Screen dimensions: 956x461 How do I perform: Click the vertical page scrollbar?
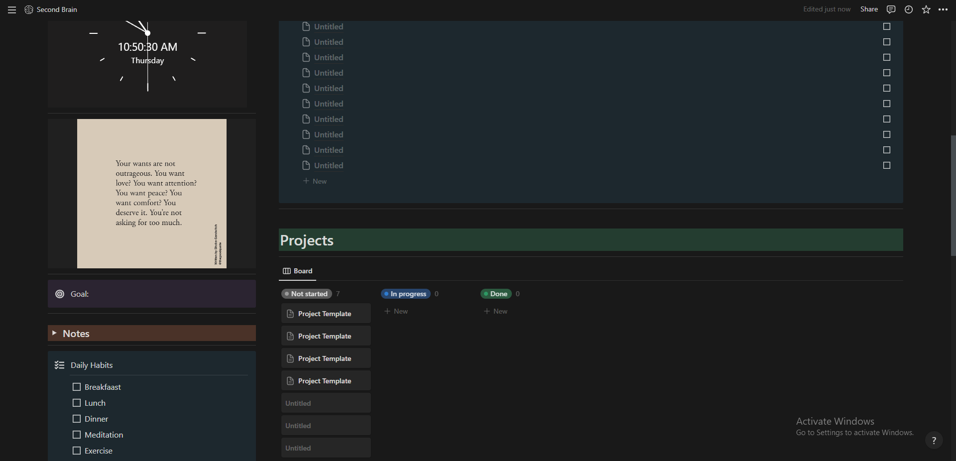click(953, 195)
